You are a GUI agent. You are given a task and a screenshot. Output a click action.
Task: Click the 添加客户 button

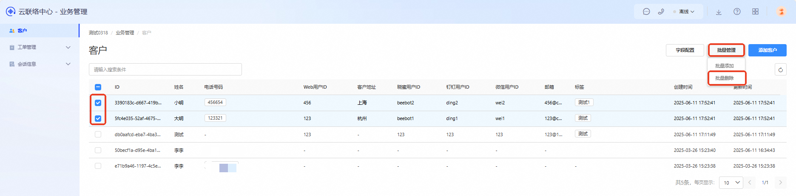768,50
